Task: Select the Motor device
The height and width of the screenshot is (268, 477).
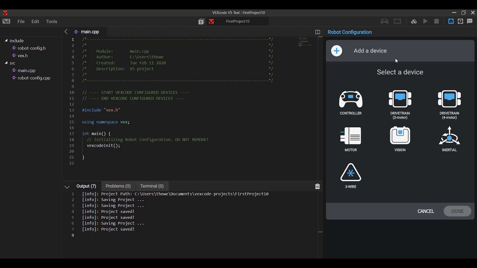Action: [x=351, y=139]
